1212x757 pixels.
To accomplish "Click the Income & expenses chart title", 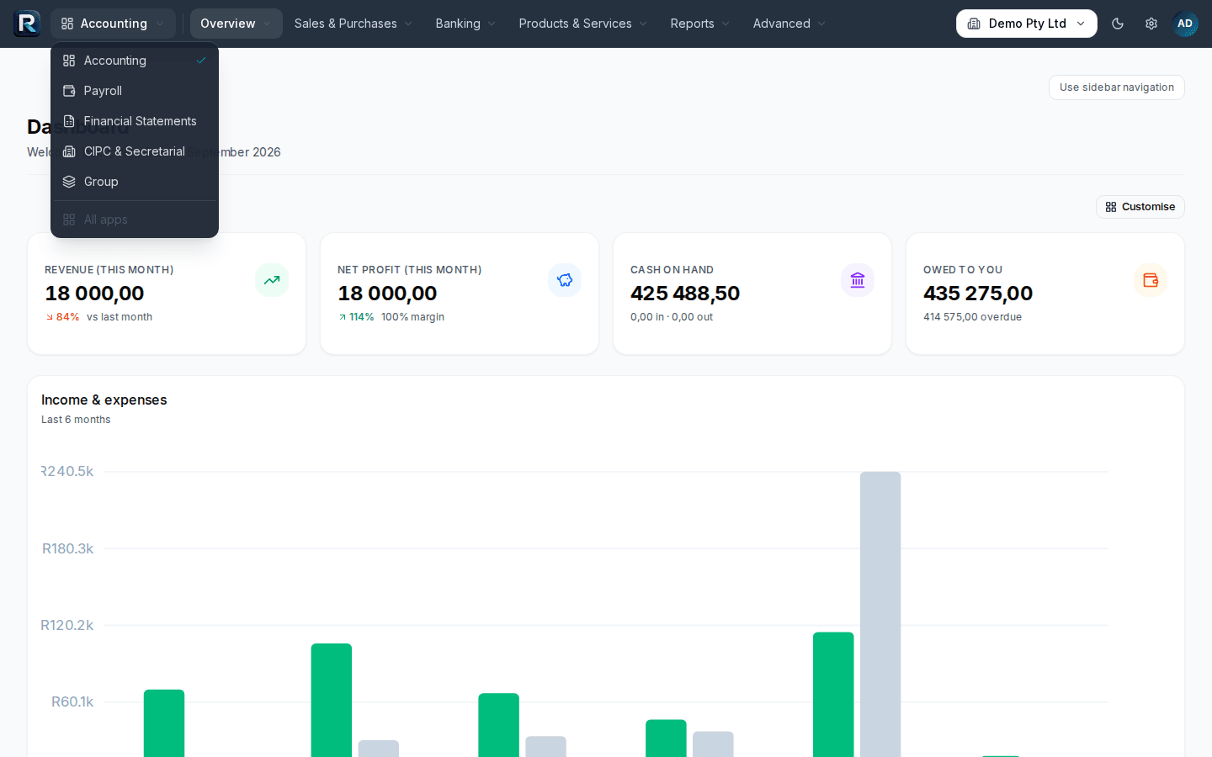I will coord(104,400).
